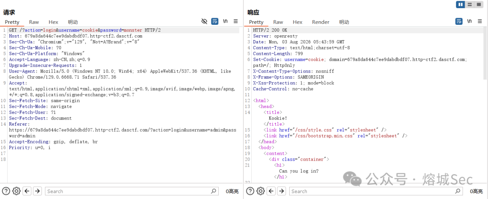Screen dimensions: 488x199
Task: Go to previous match in response search
Action: [x=271, y=191]
